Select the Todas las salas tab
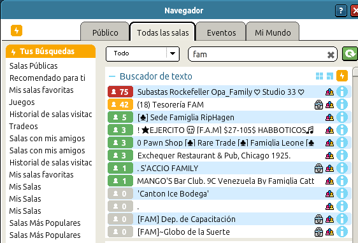 click(162, 32)
